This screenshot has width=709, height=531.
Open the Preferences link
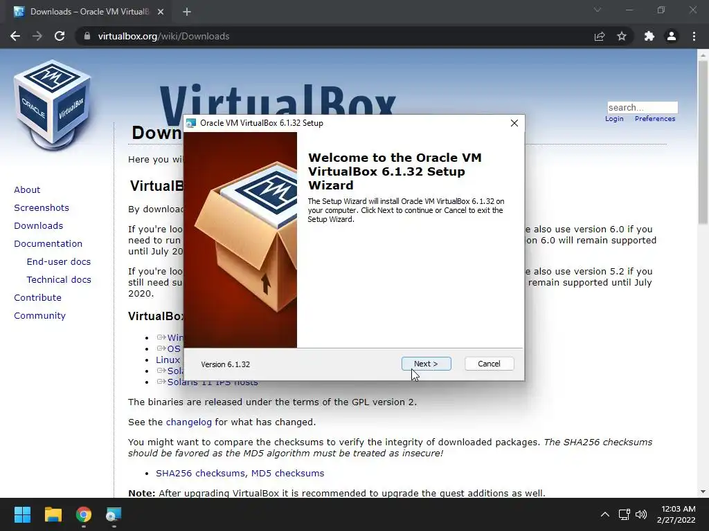pos(655,119)
